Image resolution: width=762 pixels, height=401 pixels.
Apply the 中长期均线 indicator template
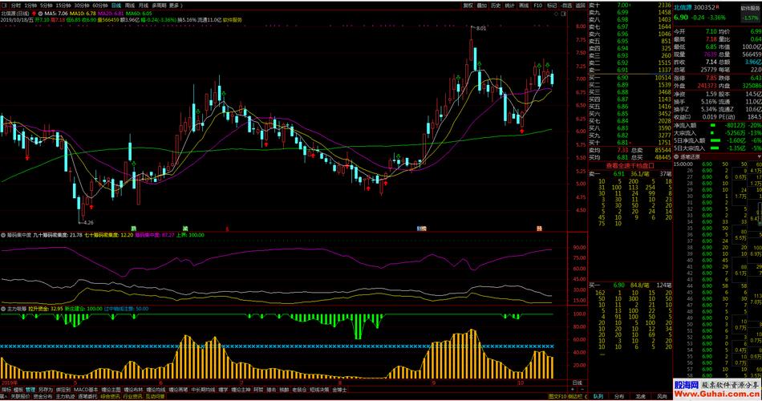(x=203, y=389)
